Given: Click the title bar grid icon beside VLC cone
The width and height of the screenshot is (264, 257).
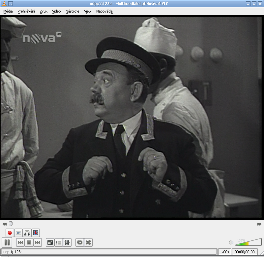Looking at the screenshot, I should point(11,3).
